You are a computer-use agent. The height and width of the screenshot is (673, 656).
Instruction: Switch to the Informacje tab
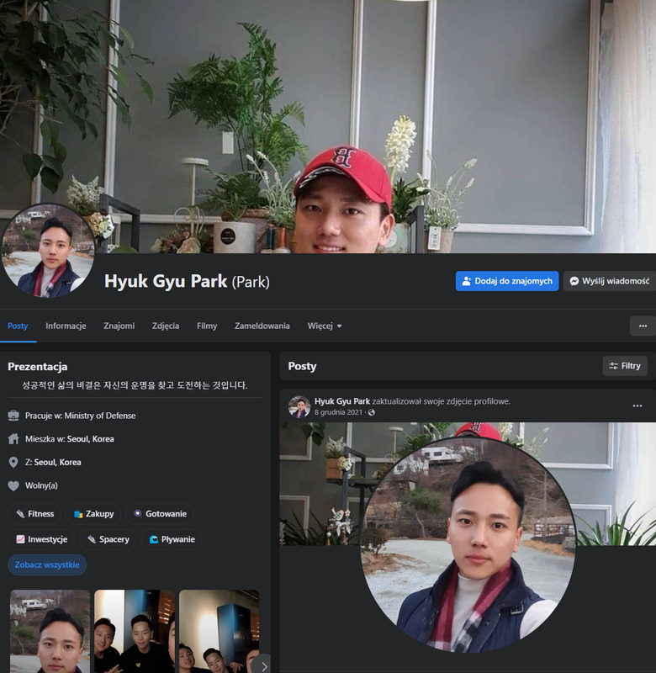(66, 326)
